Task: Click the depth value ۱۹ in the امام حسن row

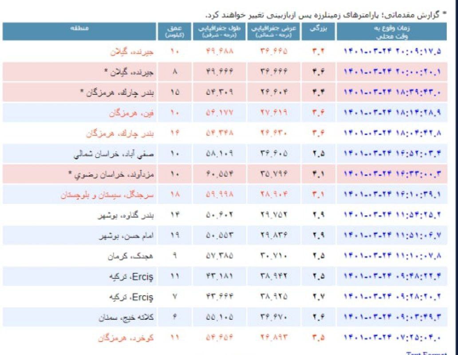Action: point(174,235)
